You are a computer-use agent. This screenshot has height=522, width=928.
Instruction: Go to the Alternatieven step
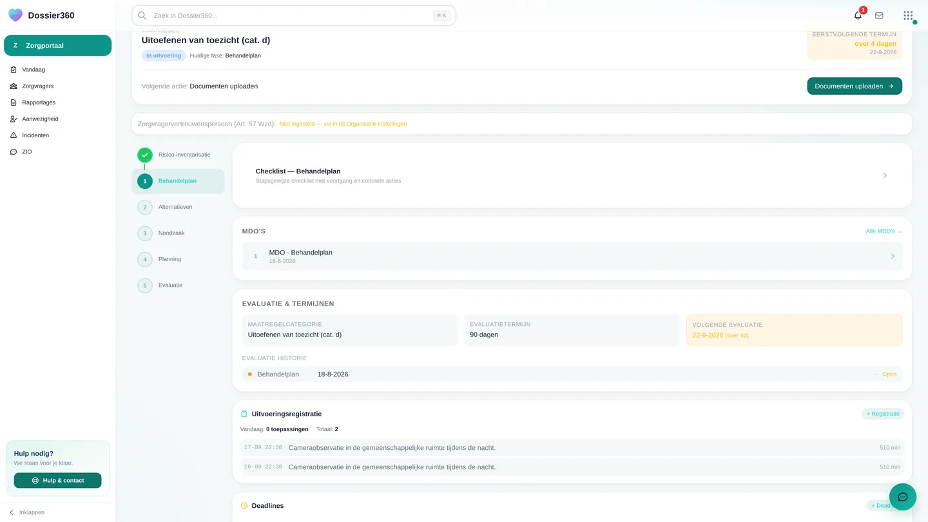(x=178, y=207)
